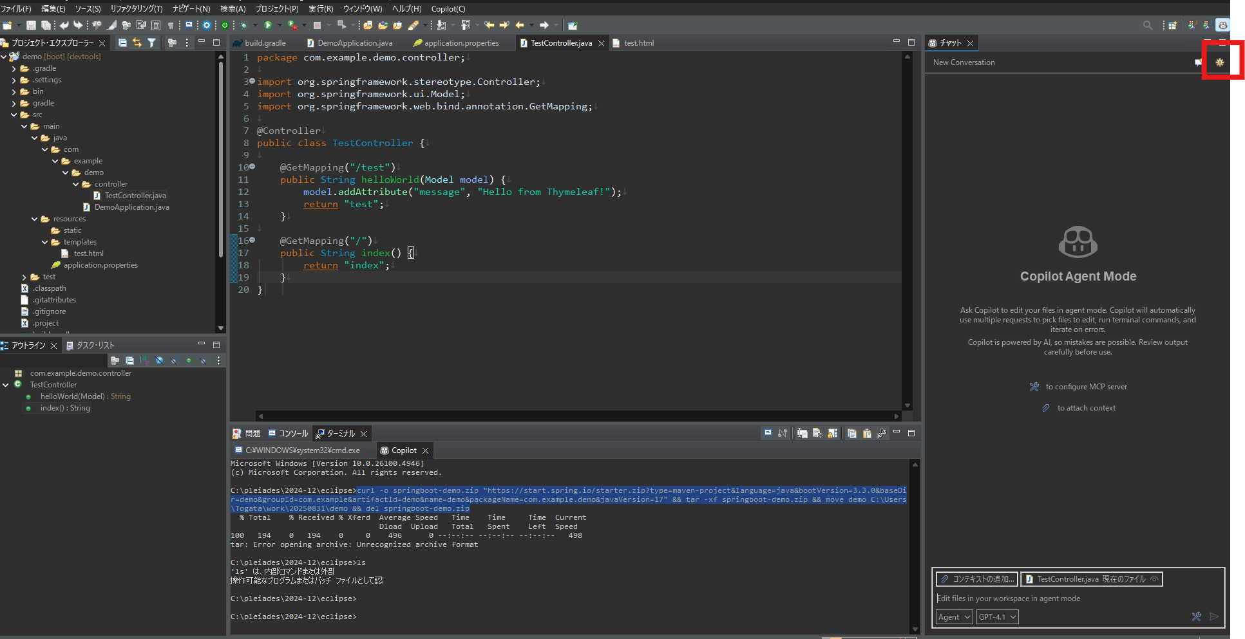The width and height of the screenshot is (1245, 639).
Task: Toggle alphabetical sort in Outline view
Action: 145,361
